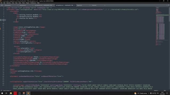Viewport: 170px width, 95px height.
Task: Open the Goto menu
Action: [x=20, y=3]
